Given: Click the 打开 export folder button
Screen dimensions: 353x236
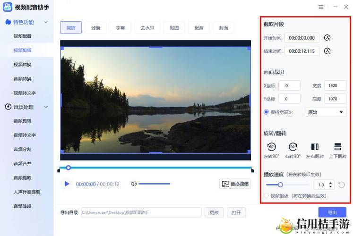Looking at the screenshot, I should (x=236, y=212).
